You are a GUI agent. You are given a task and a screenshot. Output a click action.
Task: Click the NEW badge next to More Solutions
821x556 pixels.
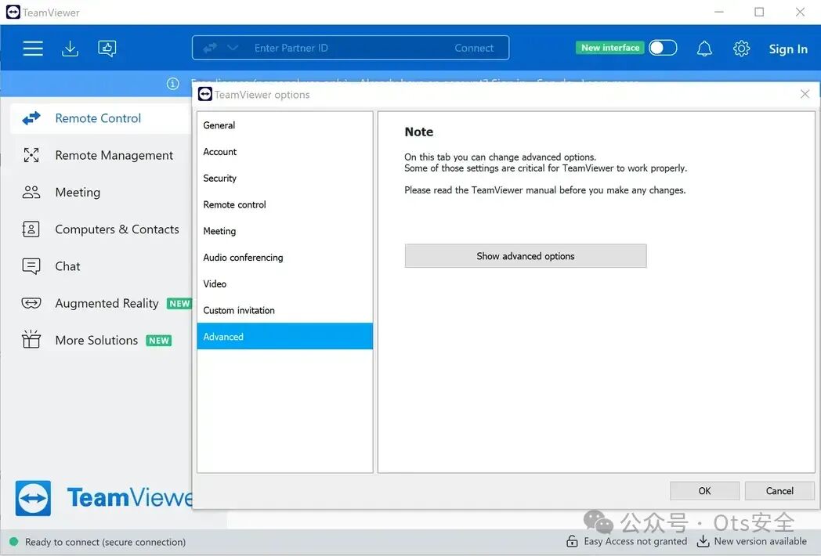point(159,341)
